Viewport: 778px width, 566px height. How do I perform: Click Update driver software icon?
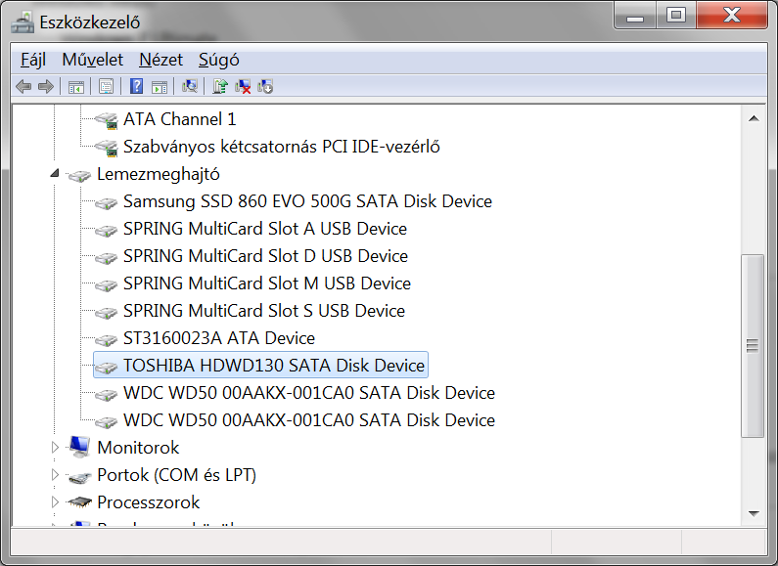(x=220, y=86)
